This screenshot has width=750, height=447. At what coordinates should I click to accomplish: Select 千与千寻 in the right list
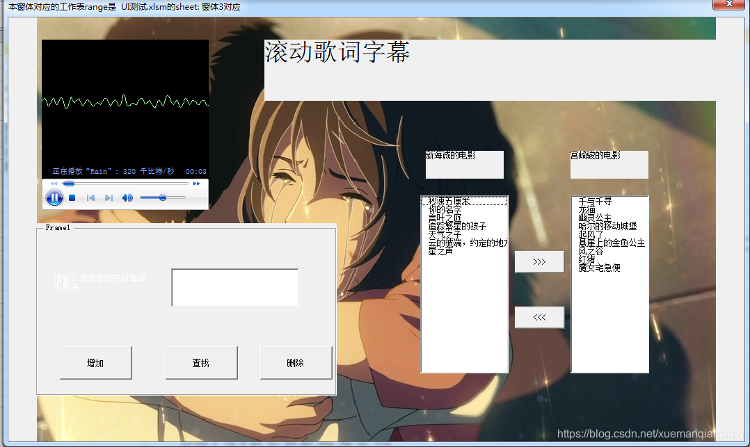point(610,201)
